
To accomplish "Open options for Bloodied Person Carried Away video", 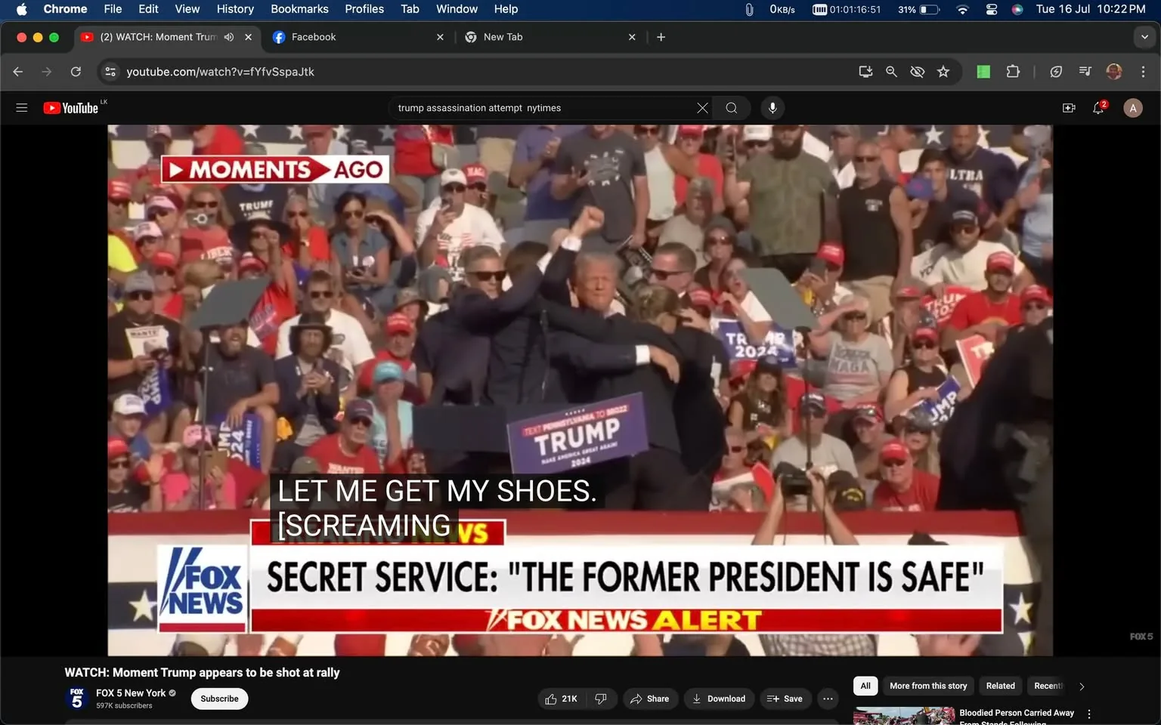I will [x=1088, y=713].
